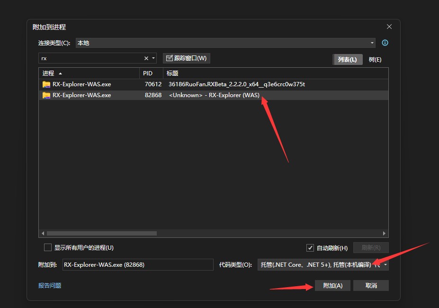Image resolution: width=439 pixels, height=308 pixels.
Task: Click the Cancel (取消) button
Action: click(371, 286)
